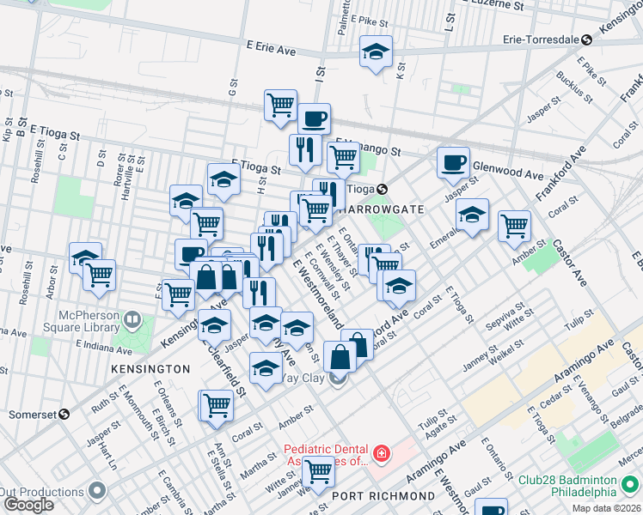
Task: Click the Sepviva St street label
Action: [x=505, y=316]
